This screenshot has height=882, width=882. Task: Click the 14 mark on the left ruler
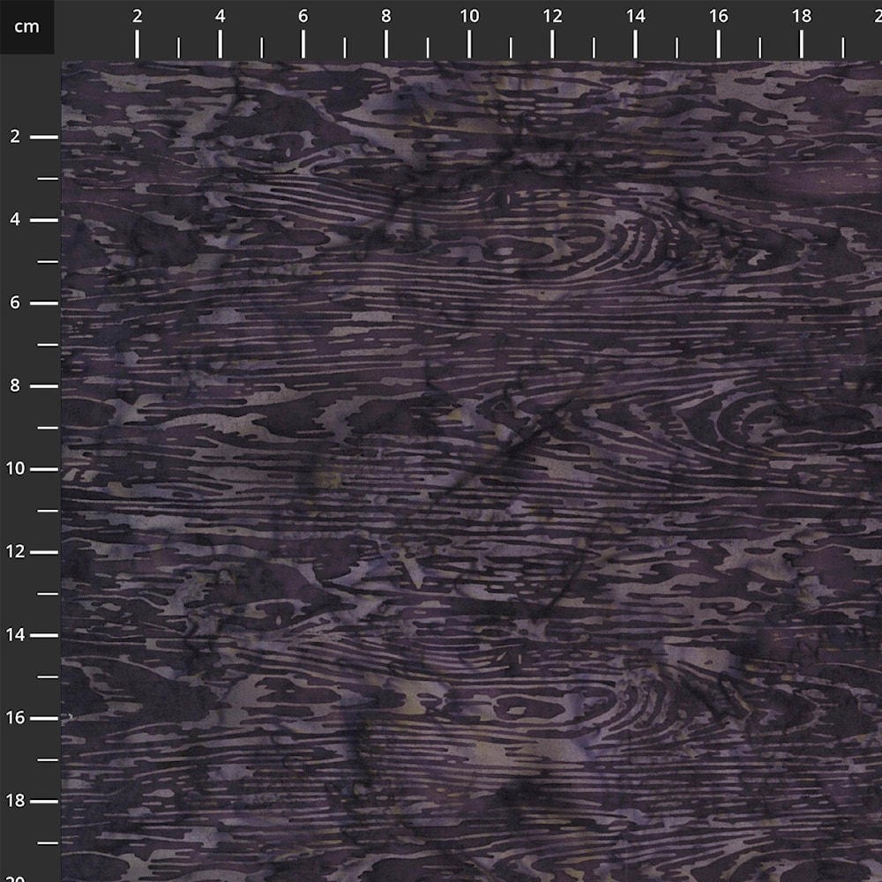[15, 634]
